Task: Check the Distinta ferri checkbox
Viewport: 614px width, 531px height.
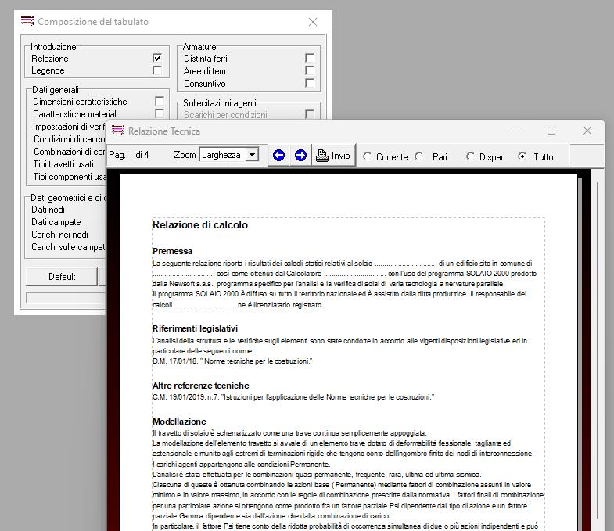Action: click(310, 59)
